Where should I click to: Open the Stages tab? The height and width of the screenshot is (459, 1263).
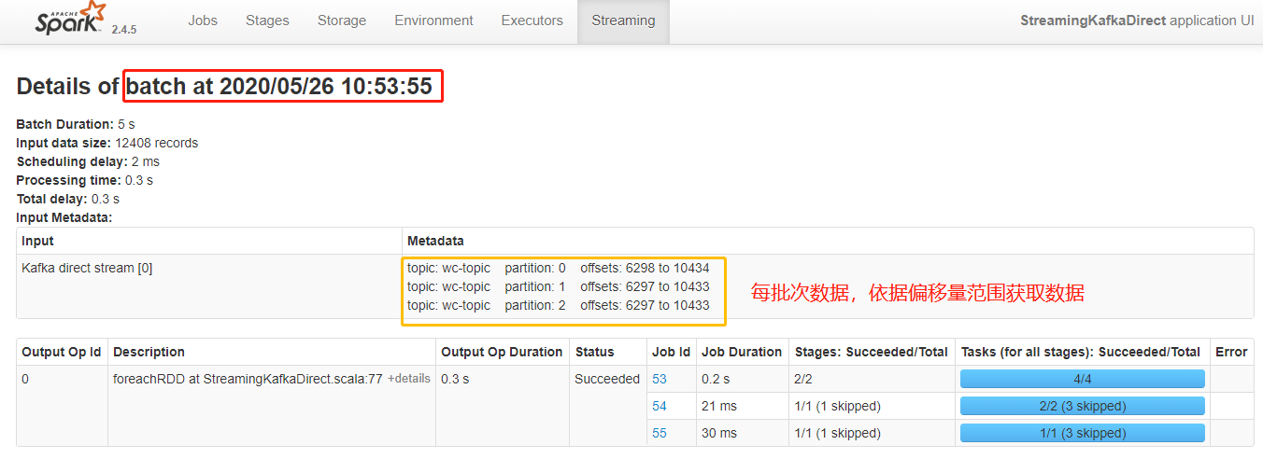pyautogui.click(x=267, y=21)
